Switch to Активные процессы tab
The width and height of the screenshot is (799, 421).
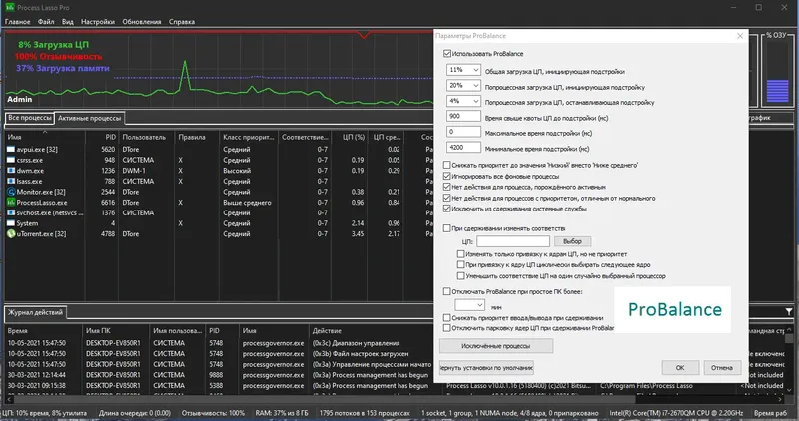tap(89, 118)
